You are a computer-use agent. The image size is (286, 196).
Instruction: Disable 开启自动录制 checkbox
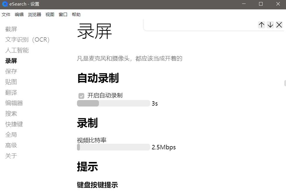(x=81, y=95)
